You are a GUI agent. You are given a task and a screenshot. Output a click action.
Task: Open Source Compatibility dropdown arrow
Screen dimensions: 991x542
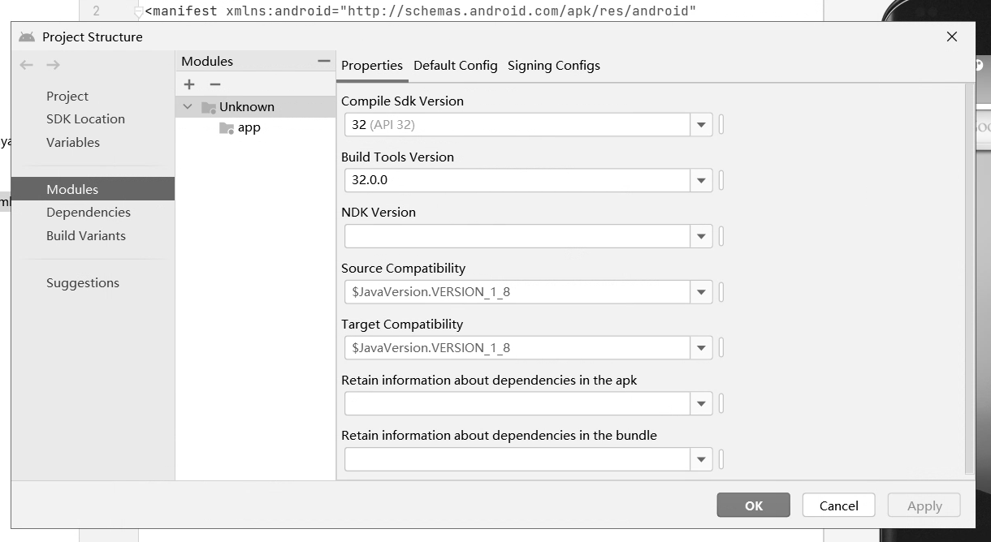click(701, 292)
